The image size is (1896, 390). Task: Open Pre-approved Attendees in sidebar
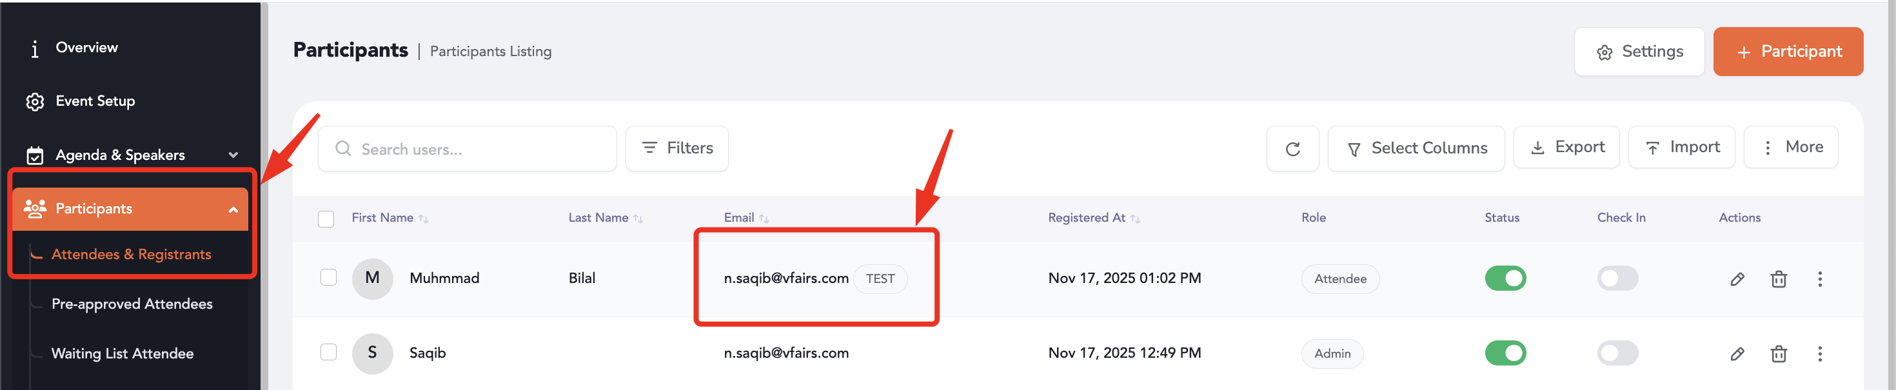[x=132, y=304]
